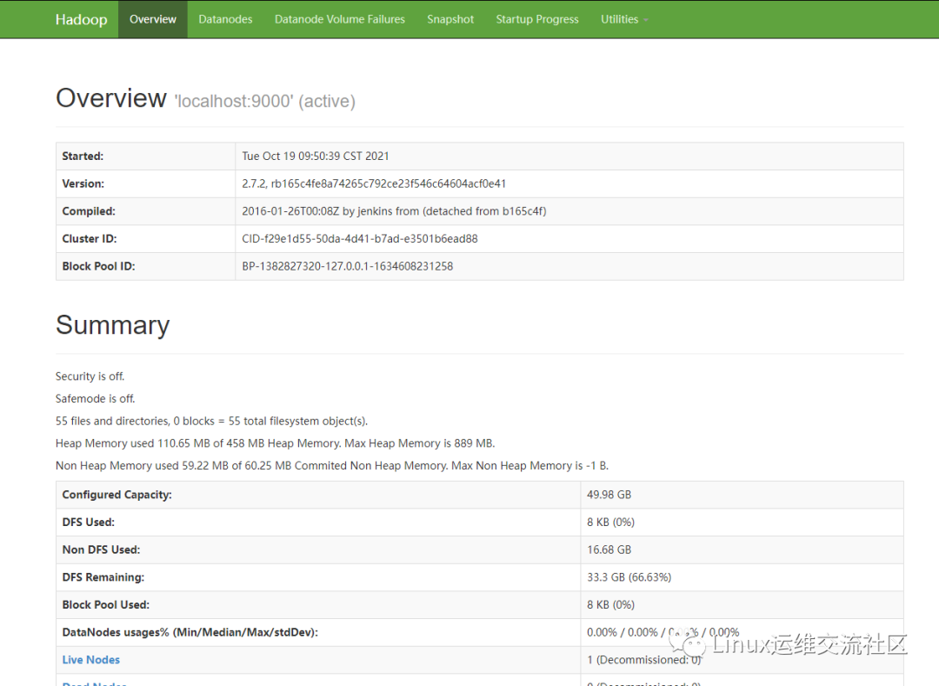Click the DFS Used: label
This screenshot has width=939, height=686.
coord(88,523)
